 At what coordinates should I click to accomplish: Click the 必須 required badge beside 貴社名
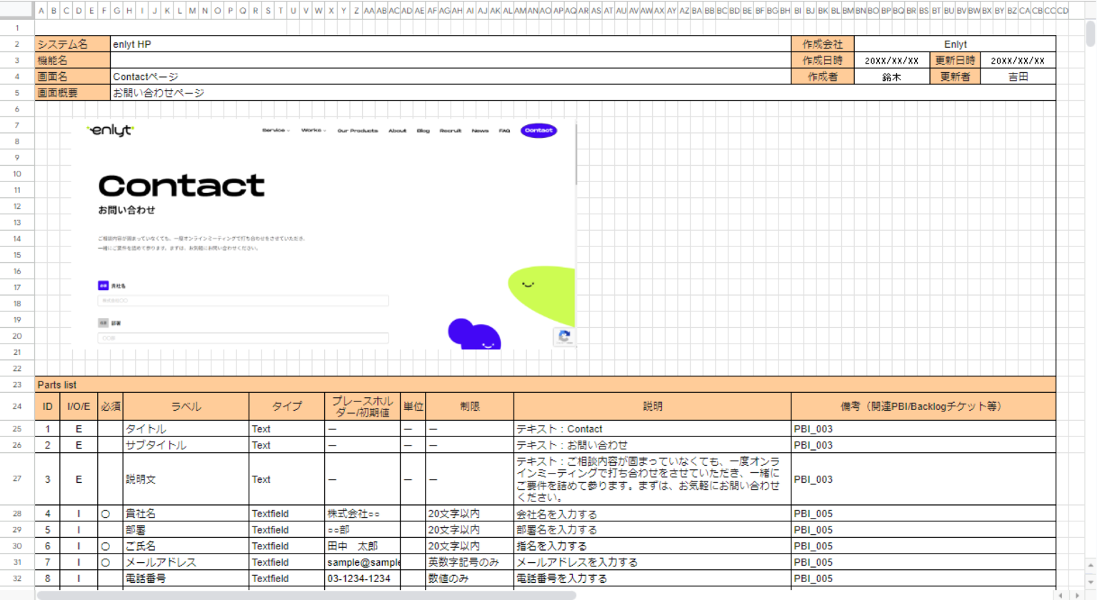tap(103, 285)
